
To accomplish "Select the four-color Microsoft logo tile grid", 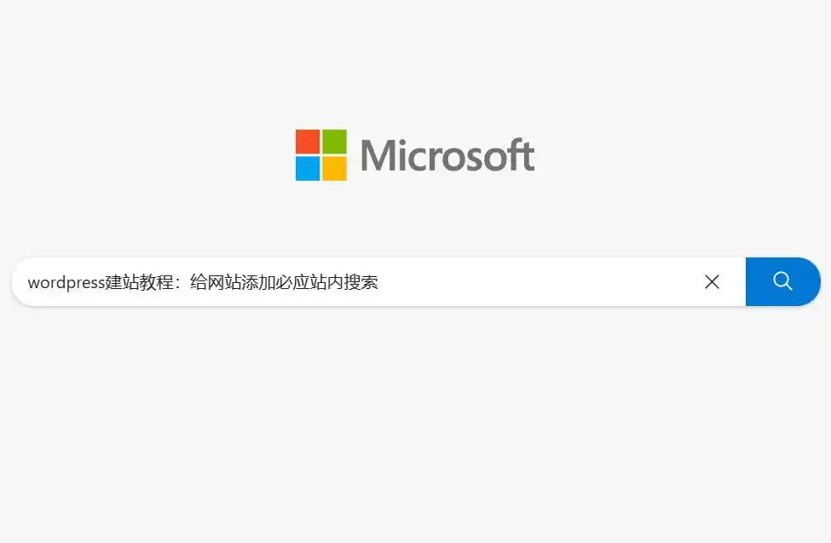I will tap(321, 155).
